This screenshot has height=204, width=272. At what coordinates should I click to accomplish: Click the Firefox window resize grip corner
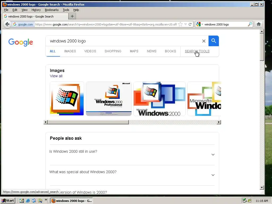pos(262,192)
